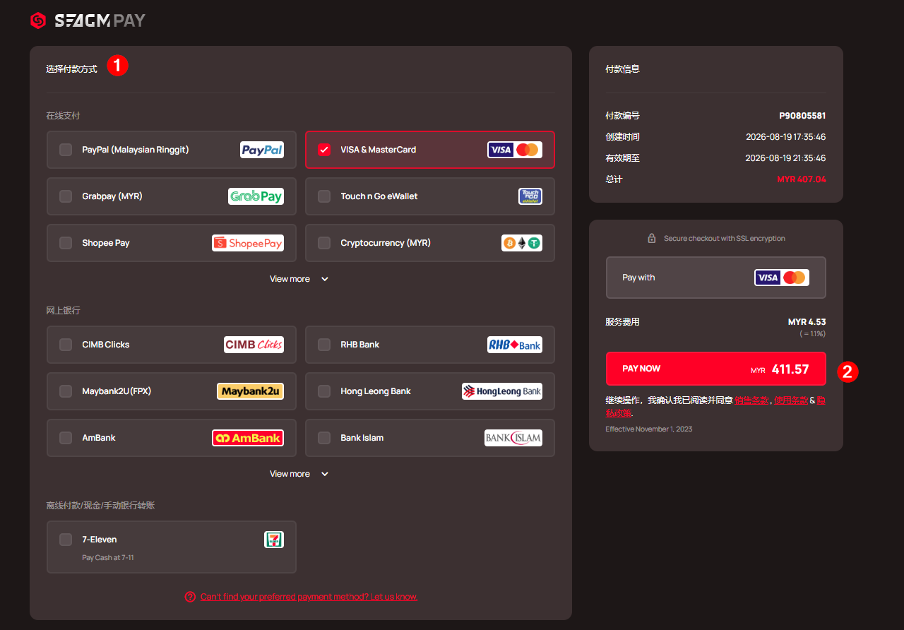Click the 付款信息 heading

(622, 69)
